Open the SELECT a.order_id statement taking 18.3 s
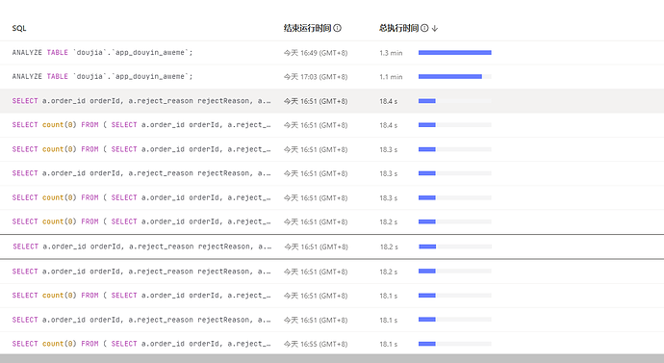Viewport: 664px width, 363px height. 141,173
